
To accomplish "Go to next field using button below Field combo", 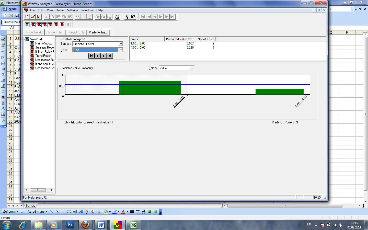I will (104, 56).
